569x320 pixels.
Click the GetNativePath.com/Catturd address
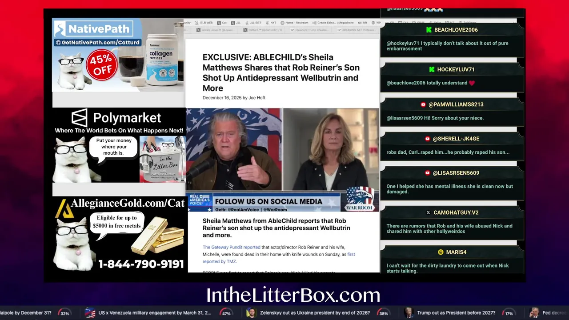(97, 43)
